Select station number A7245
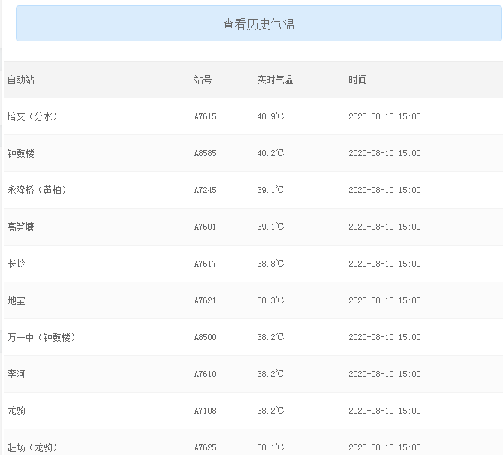 pyautogui.click(x=205, y=190)
